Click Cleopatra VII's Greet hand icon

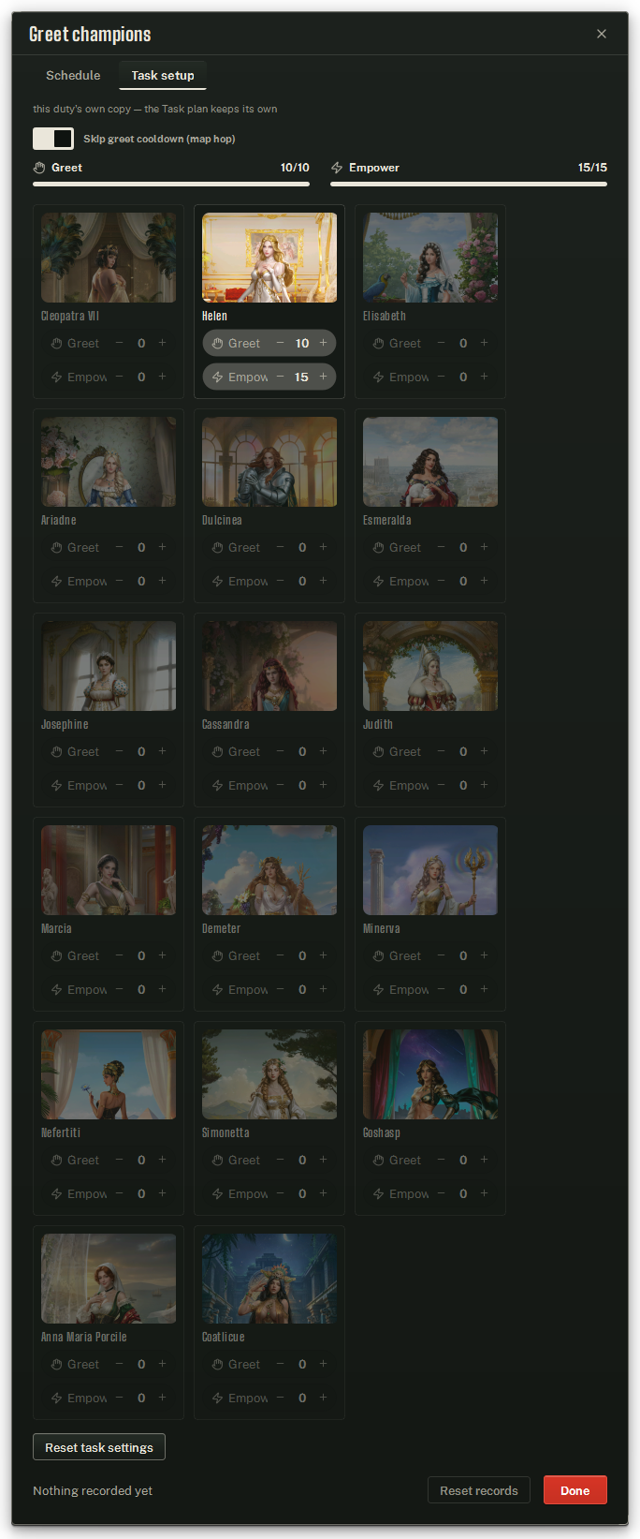pyautogui.click(x=57, y=344)
